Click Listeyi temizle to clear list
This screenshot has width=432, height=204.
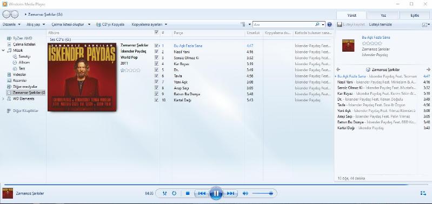pos(380,24)
